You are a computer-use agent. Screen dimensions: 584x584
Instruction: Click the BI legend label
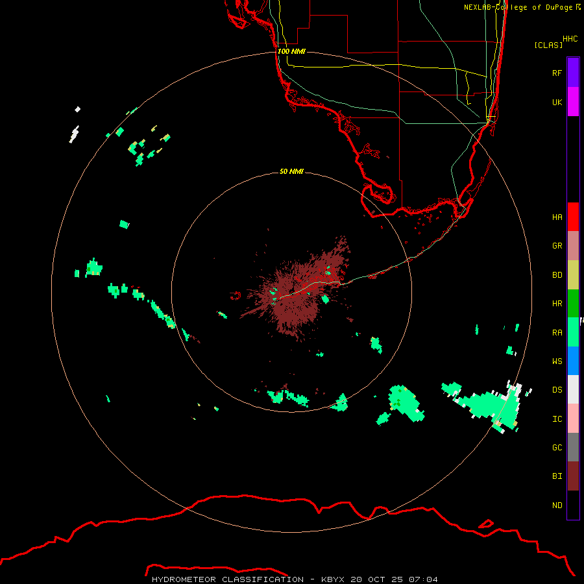point(557,476)
